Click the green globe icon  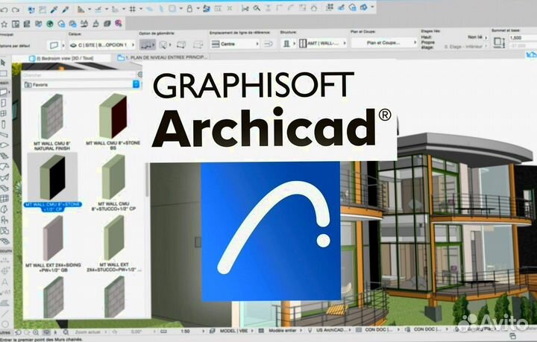pyautogui.click(x=50, y=24)
